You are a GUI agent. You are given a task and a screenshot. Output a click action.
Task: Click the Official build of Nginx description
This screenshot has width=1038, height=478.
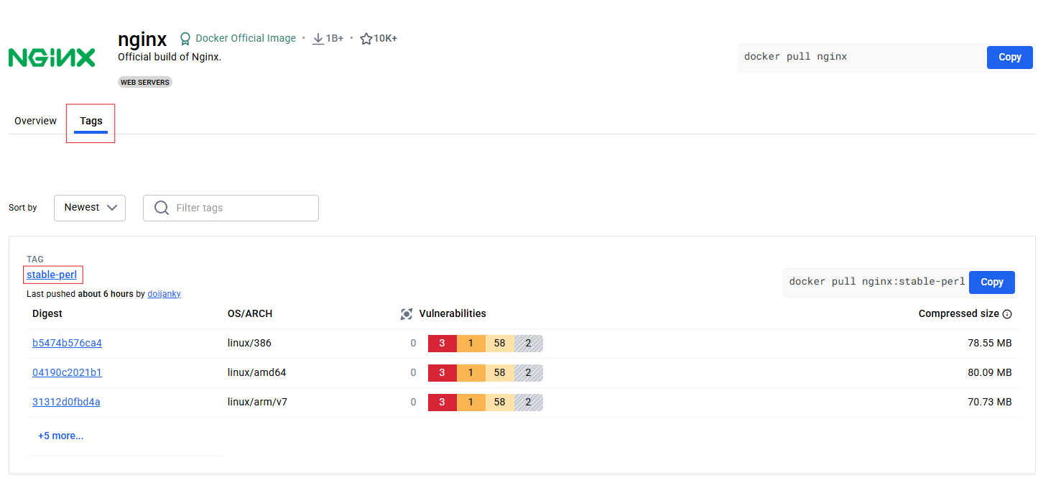click(170, 58)
